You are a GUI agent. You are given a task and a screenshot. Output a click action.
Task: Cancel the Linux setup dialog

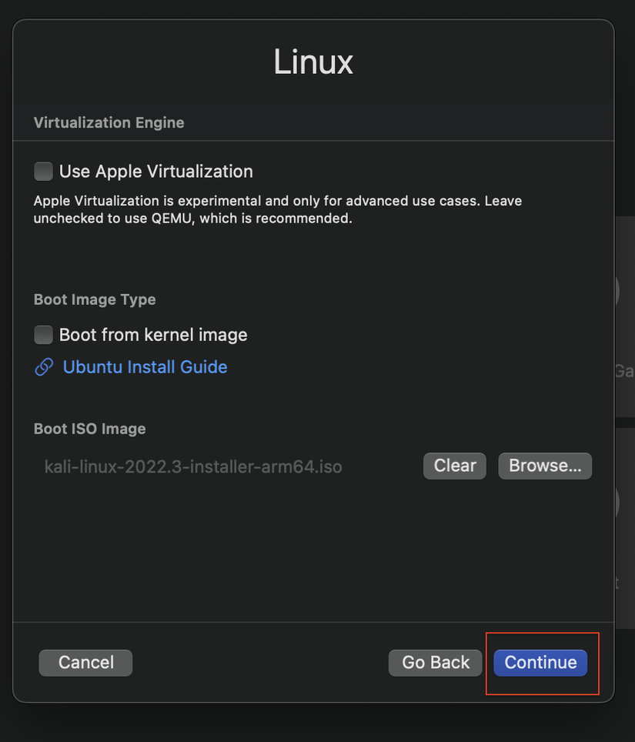pos(85,663)
